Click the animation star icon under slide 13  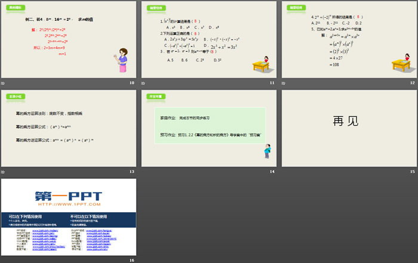coord(3,172)
